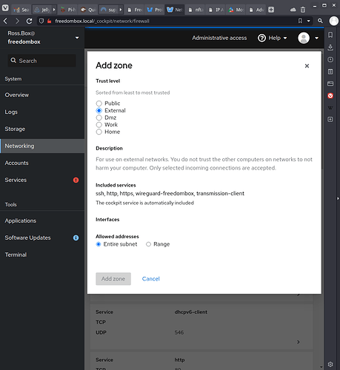Switch to the Qui browser tab

point(88,10)
